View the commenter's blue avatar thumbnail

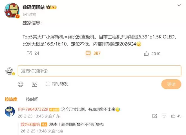pyautogui.click(x=10, y=112)
